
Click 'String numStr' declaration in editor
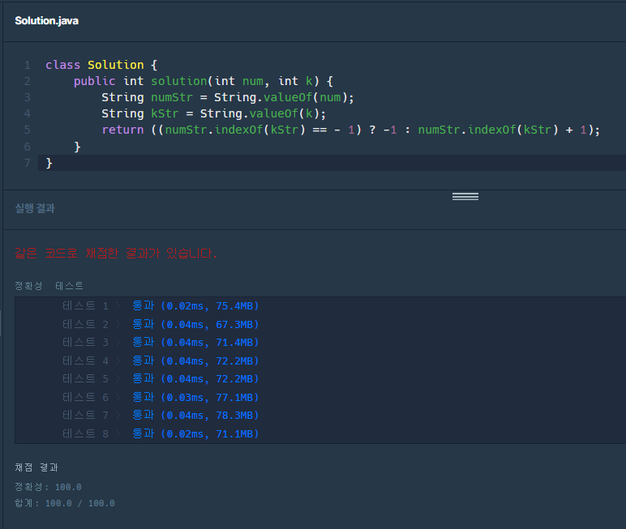pos(228,97)
